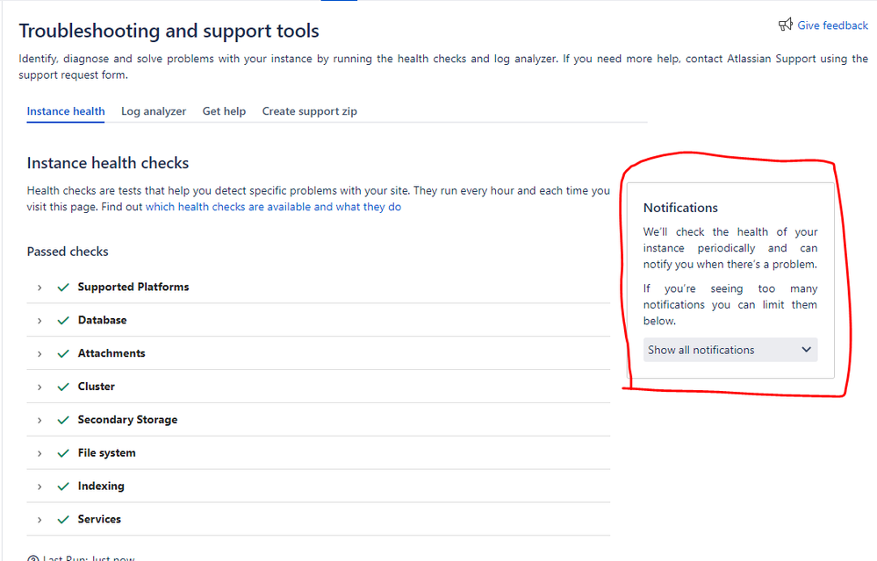Expand the Database health check
The width and height of the screenshot is (877, 561).
click(x=40, y=321)
